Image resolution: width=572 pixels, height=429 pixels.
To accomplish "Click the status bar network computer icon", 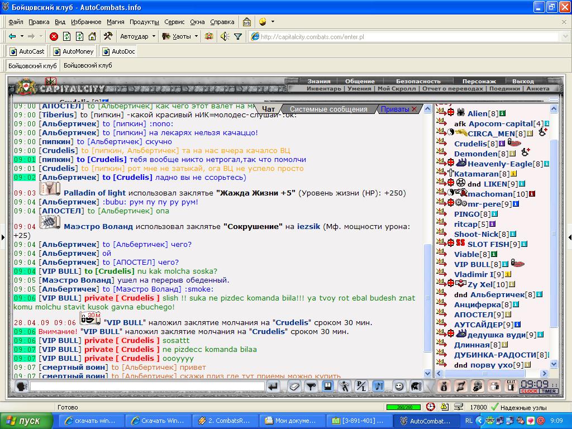I will [459, 407].
